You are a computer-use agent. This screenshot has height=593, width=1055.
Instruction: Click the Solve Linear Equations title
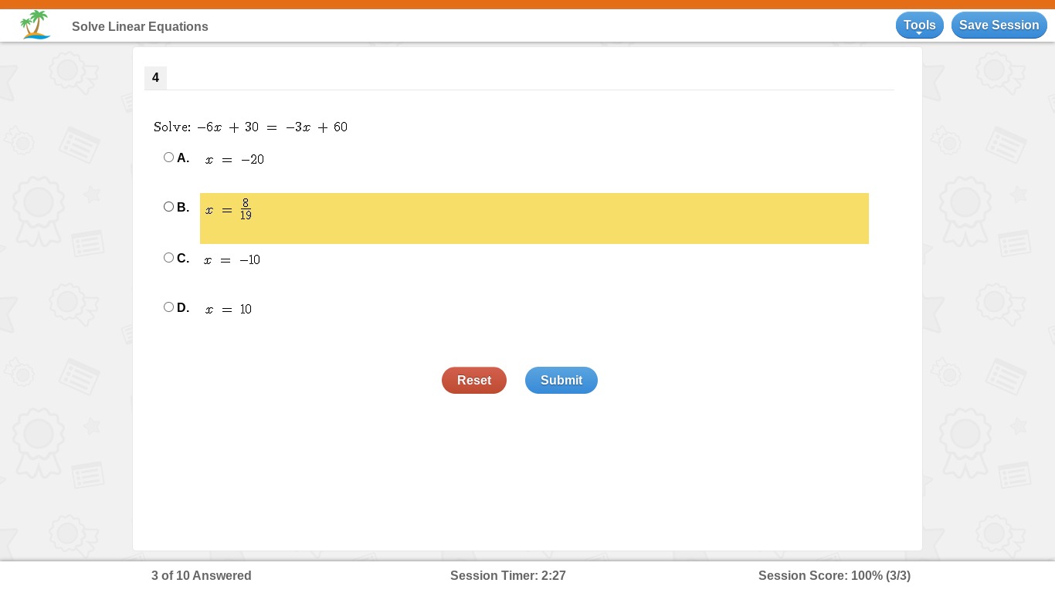tap(140, 27)
